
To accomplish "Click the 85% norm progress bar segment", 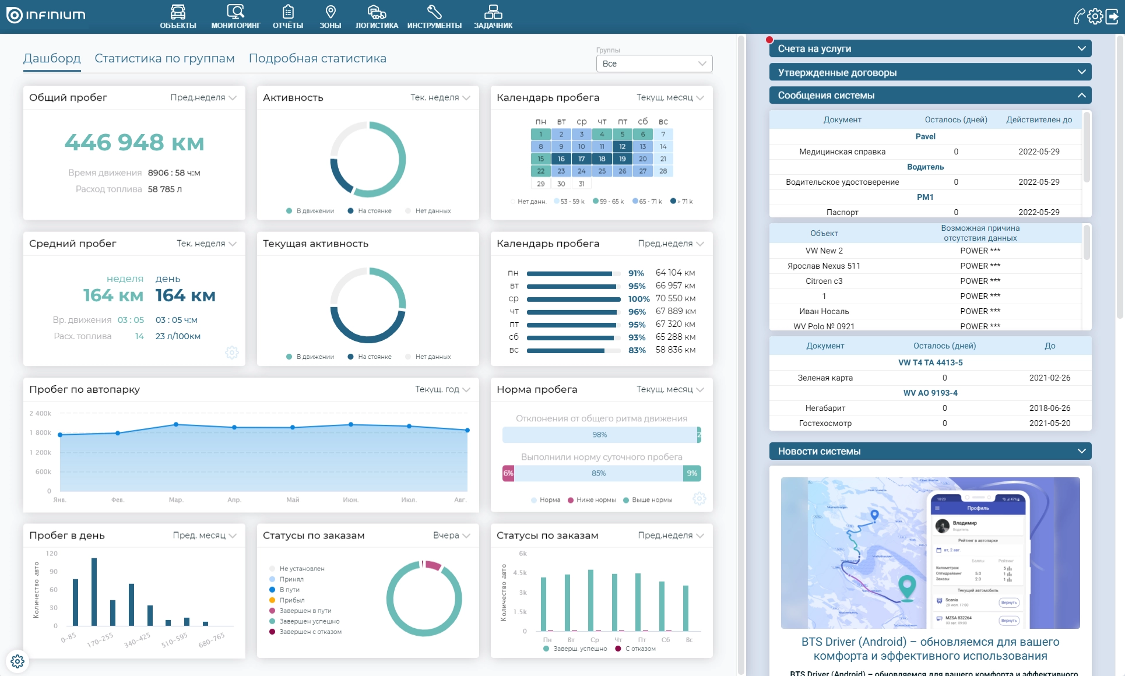I will click(599, 473).
